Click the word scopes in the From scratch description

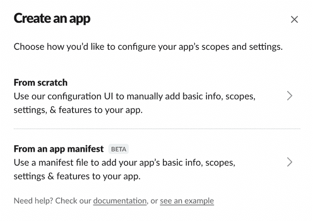[x=240, y=97]
